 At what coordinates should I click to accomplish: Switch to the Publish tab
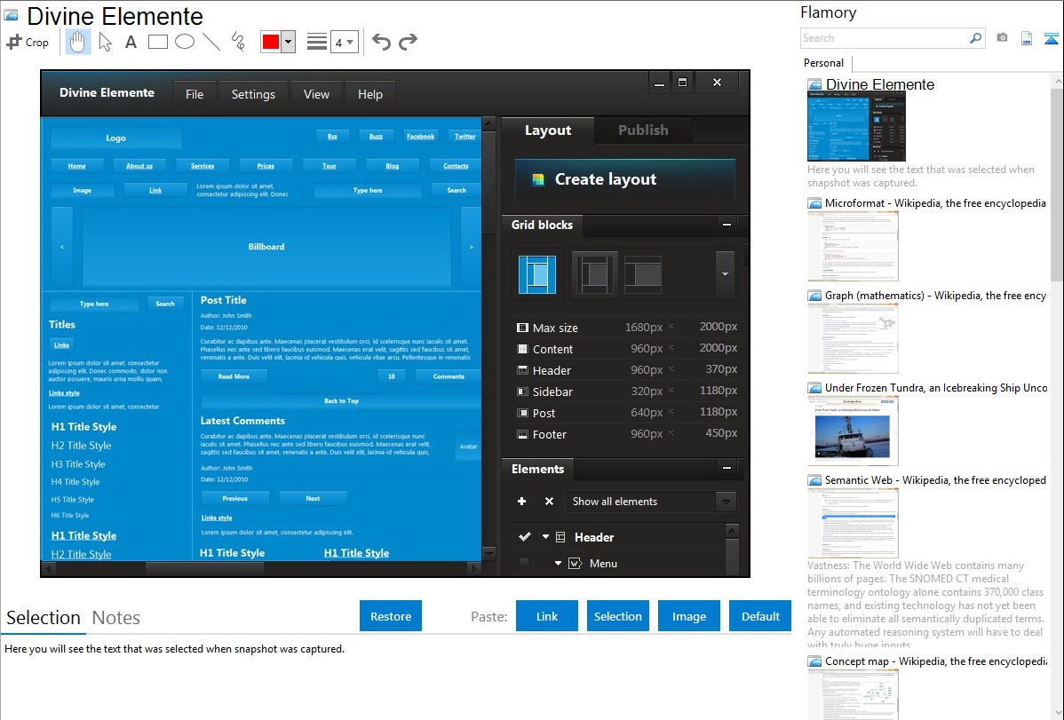[x=643, y=130]
